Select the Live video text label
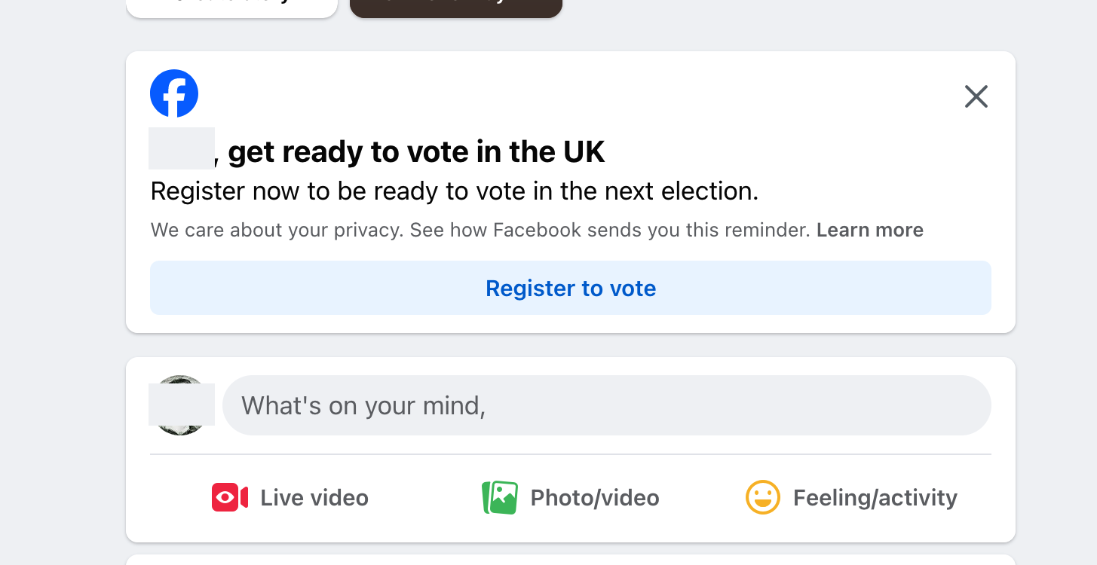1097x565 pixels. point(314,498)
